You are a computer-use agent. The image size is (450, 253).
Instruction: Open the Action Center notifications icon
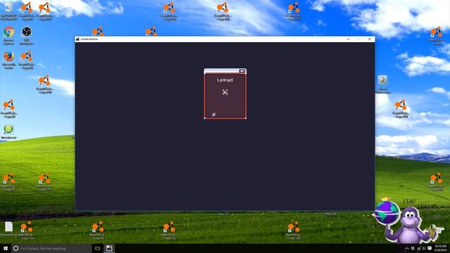(430, 248)
